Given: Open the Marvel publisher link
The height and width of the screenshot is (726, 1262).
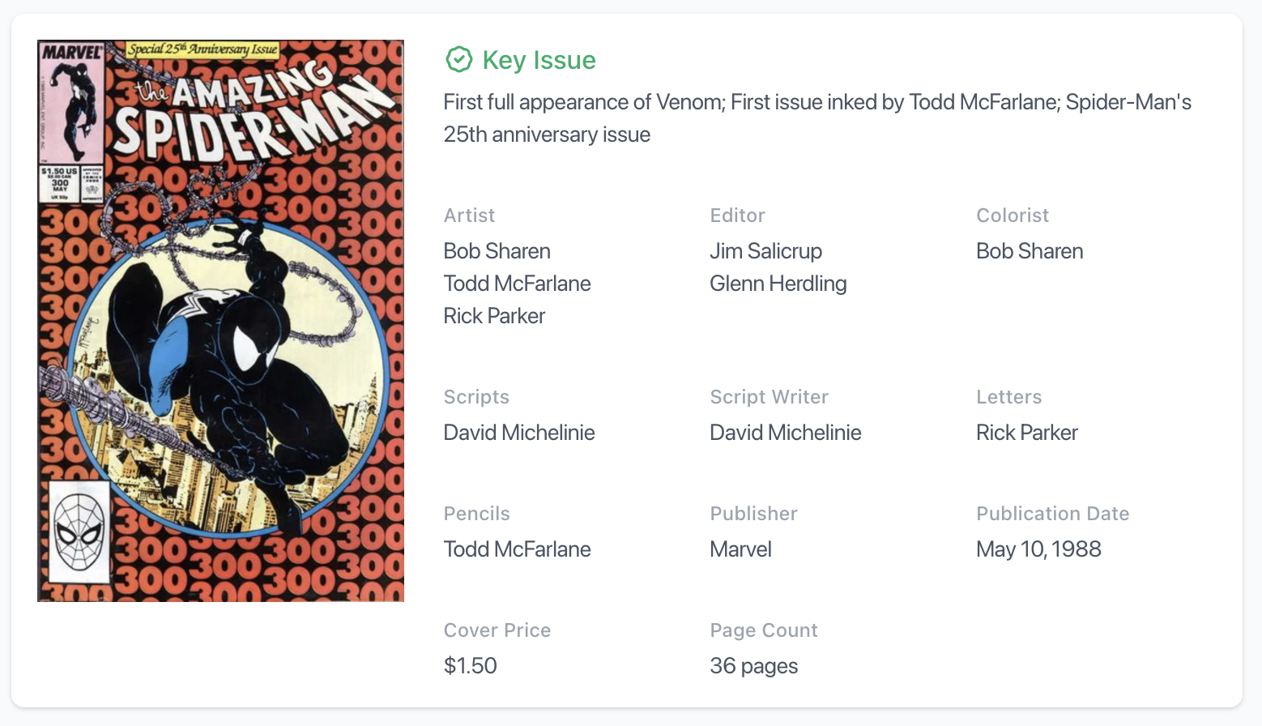Looking at the screenshot, I should click(x=740, y=549).
